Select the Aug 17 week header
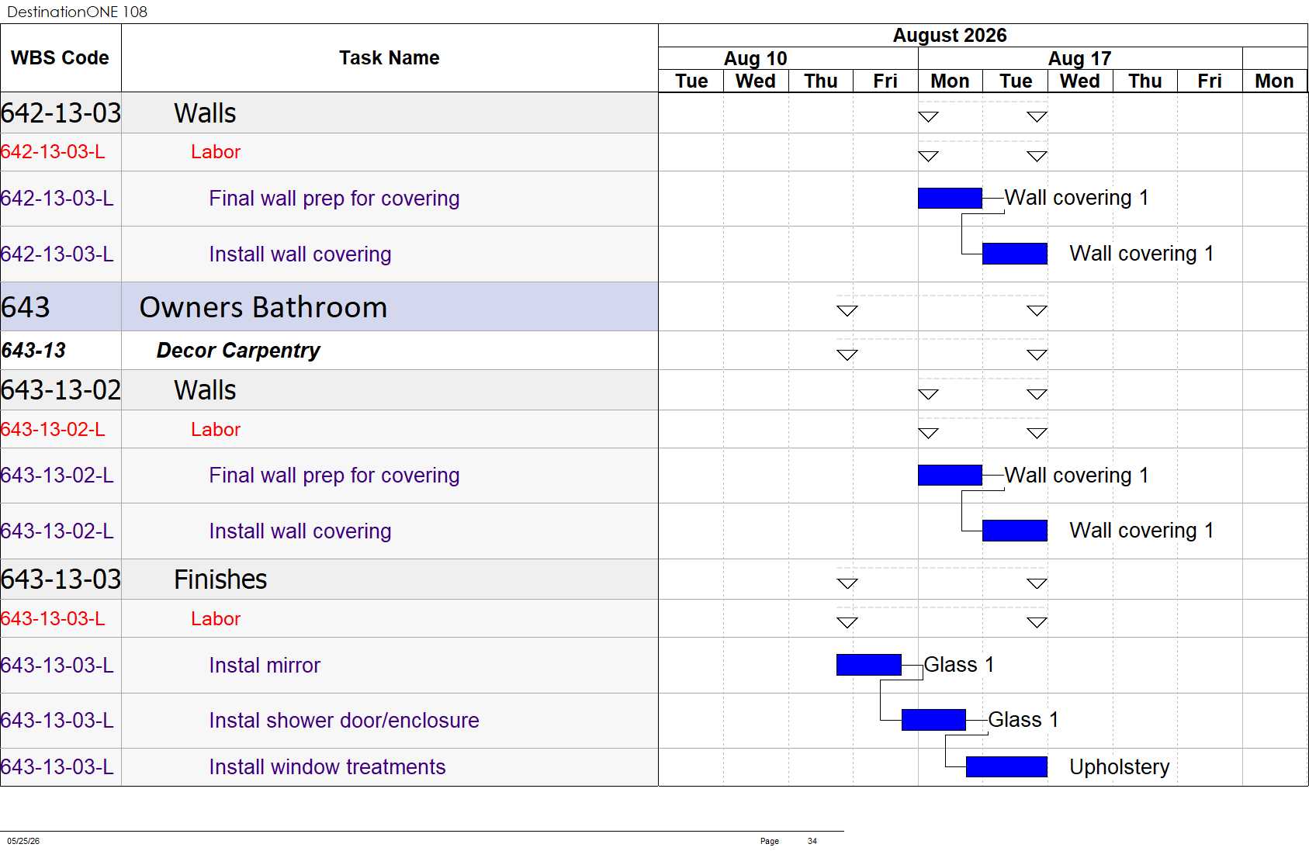Viewport: 1309px width, 851px height. tap(1079, 59)
